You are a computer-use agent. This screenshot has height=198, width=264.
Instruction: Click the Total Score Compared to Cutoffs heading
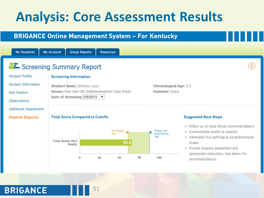pyautogui.click(x=80, y=117)
